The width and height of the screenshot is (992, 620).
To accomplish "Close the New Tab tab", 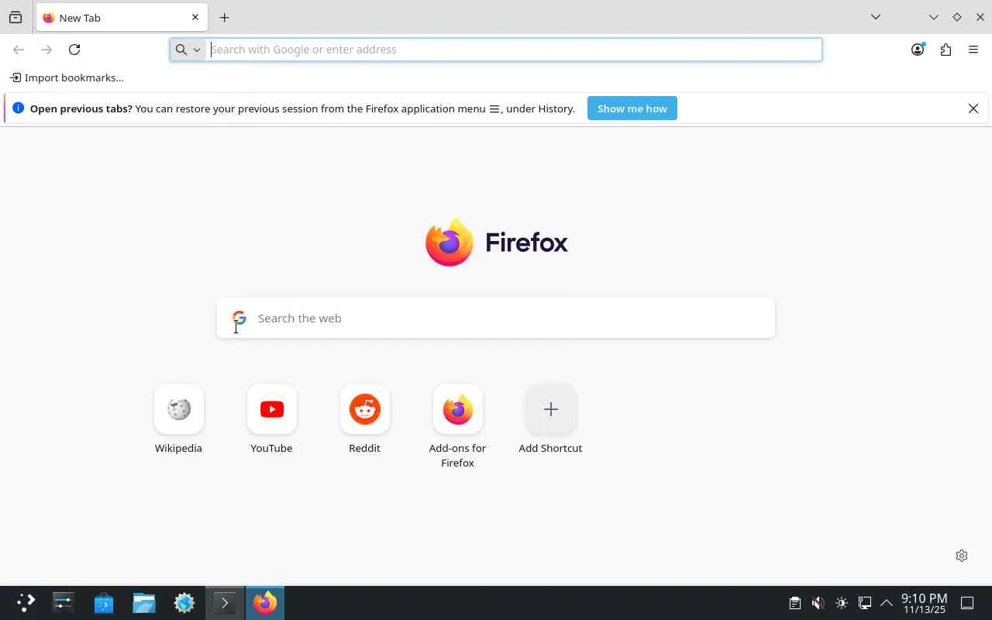I will 195,17.
